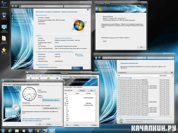Click the help icon in the updates toolbar
The image size is (178, 133).
click(172, 72)
